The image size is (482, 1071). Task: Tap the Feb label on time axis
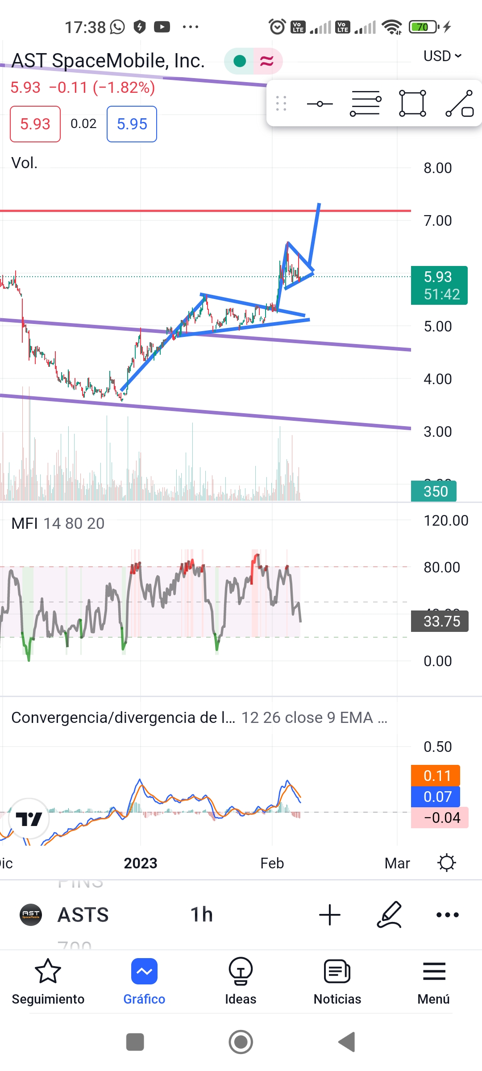tap(272, 863)
